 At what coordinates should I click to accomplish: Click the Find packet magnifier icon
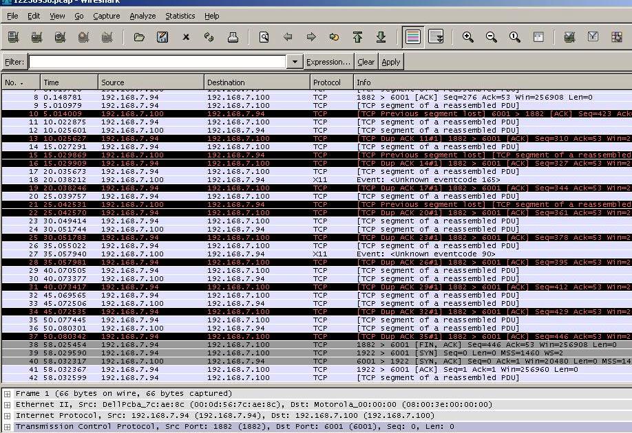(x=264, y=37)
